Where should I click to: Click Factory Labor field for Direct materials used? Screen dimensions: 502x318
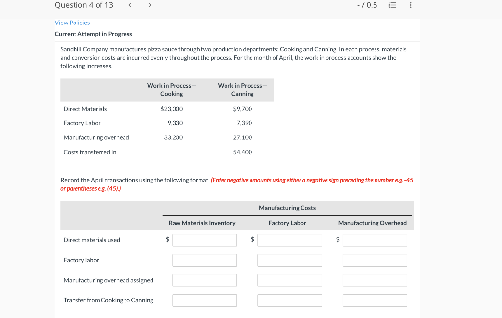coord(289,240)
